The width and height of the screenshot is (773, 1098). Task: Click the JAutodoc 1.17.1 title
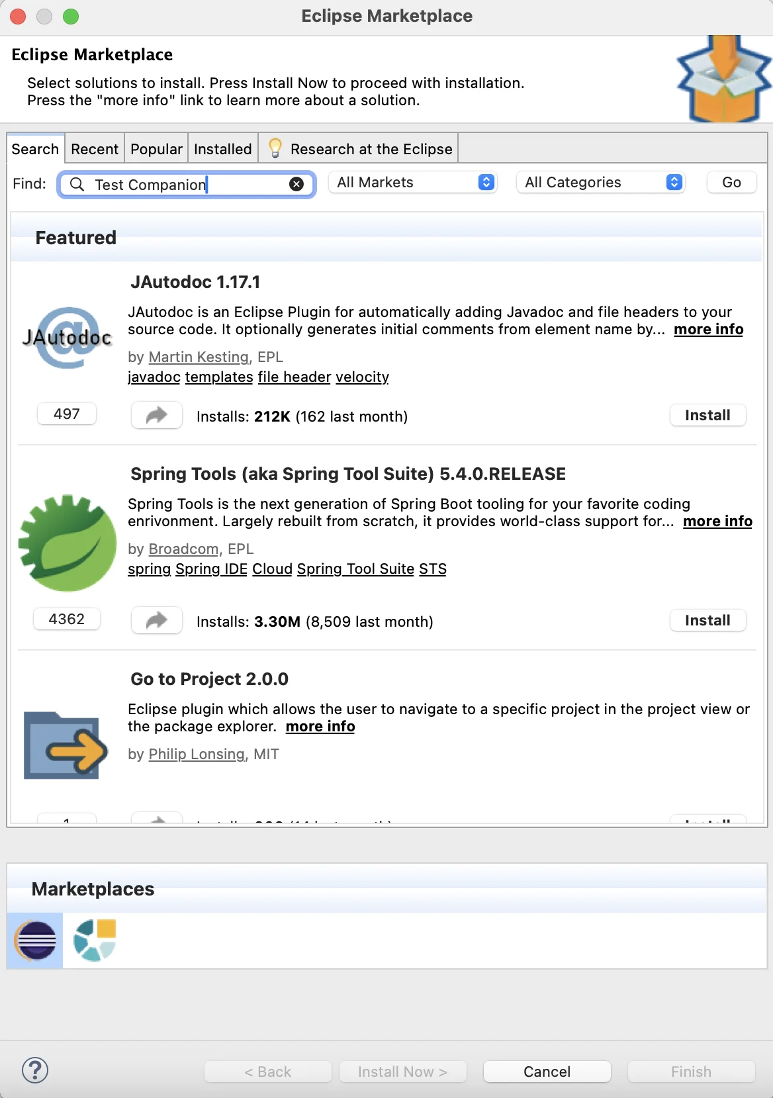195,282
